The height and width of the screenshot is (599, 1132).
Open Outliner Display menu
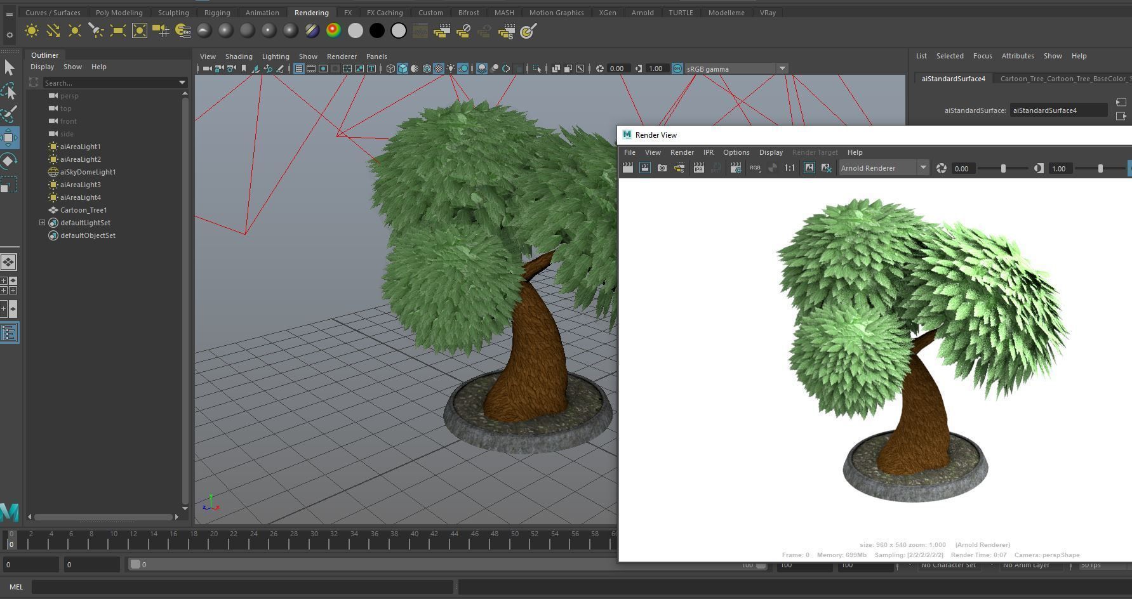pos(43,67)
